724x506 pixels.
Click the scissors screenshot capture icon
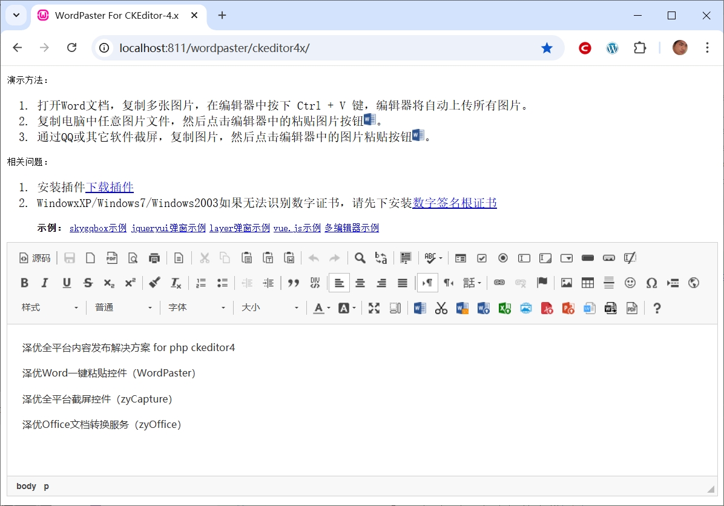pyautogui.click(x=441, y=308)
